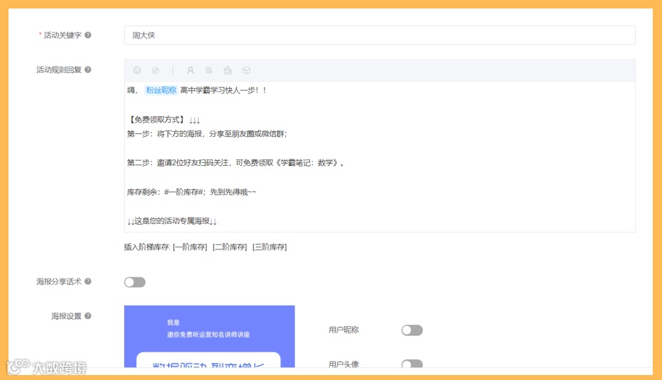Click the task-list icon in editor toolbar
This screenshot has height=380, width=662.
209,70
